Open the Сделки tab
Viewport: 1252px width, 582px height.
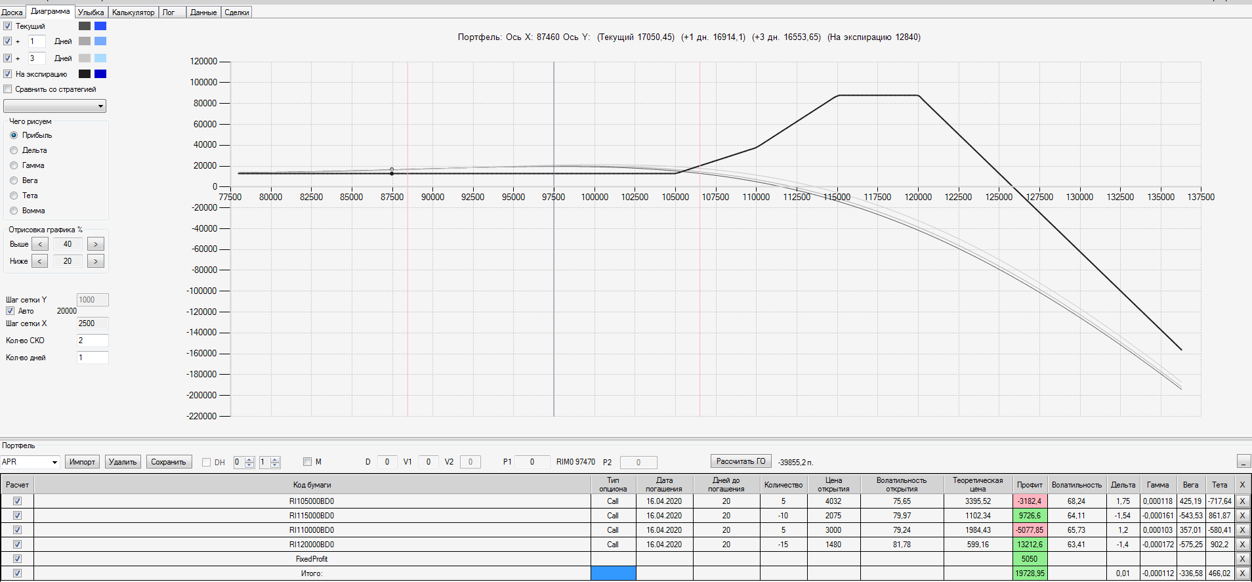click(x=237, y=12)
